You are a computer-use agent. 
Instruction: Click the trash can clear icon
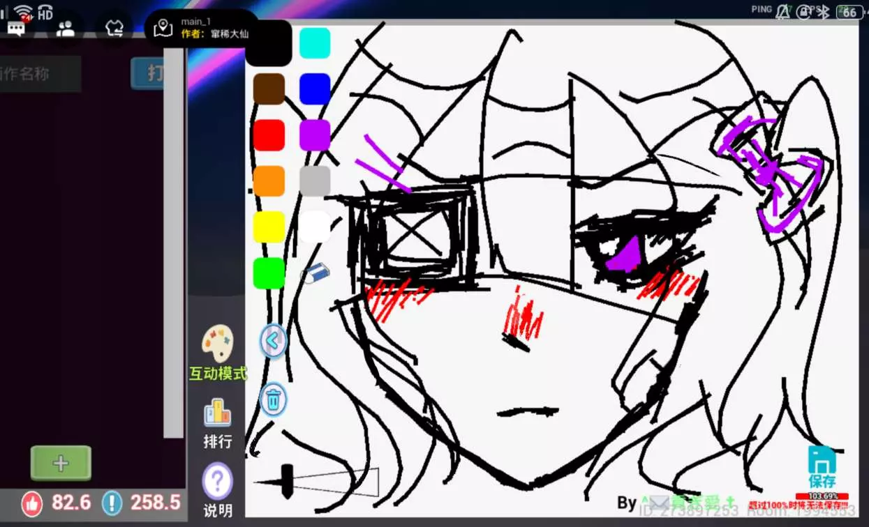[x=273, y=400]
